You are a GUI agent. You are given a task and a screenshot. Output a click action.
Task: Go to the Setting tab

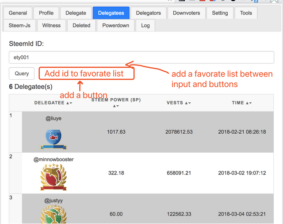point(220,13)
